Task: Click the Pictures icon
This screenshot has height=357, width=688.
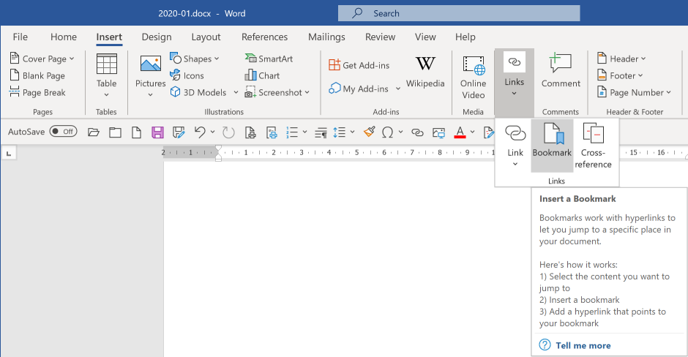Action: tap(151, 64)
